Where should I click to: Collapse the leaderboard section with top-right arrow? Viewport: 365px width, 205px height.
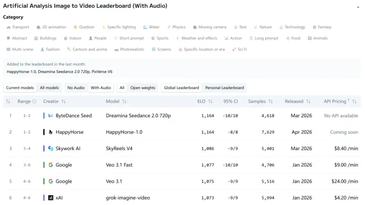tap(358, 7)
